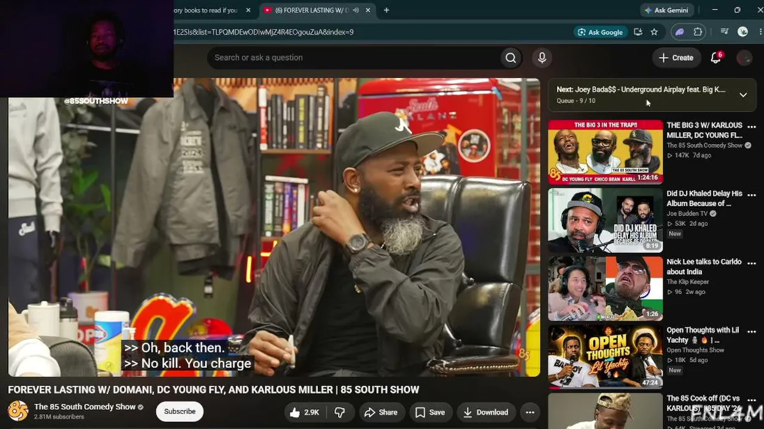Screen dimensions: 764x429
Task: Click 'The Klip Keeper' channel name
Action: 687,282
